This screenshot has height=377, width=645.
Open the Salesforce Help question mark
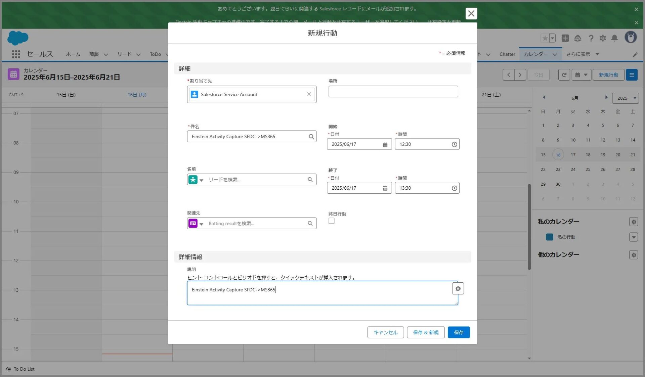pos(591,38)
